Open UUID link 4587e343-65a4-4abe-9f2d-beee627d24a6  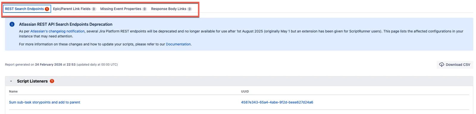pos(277,102)
